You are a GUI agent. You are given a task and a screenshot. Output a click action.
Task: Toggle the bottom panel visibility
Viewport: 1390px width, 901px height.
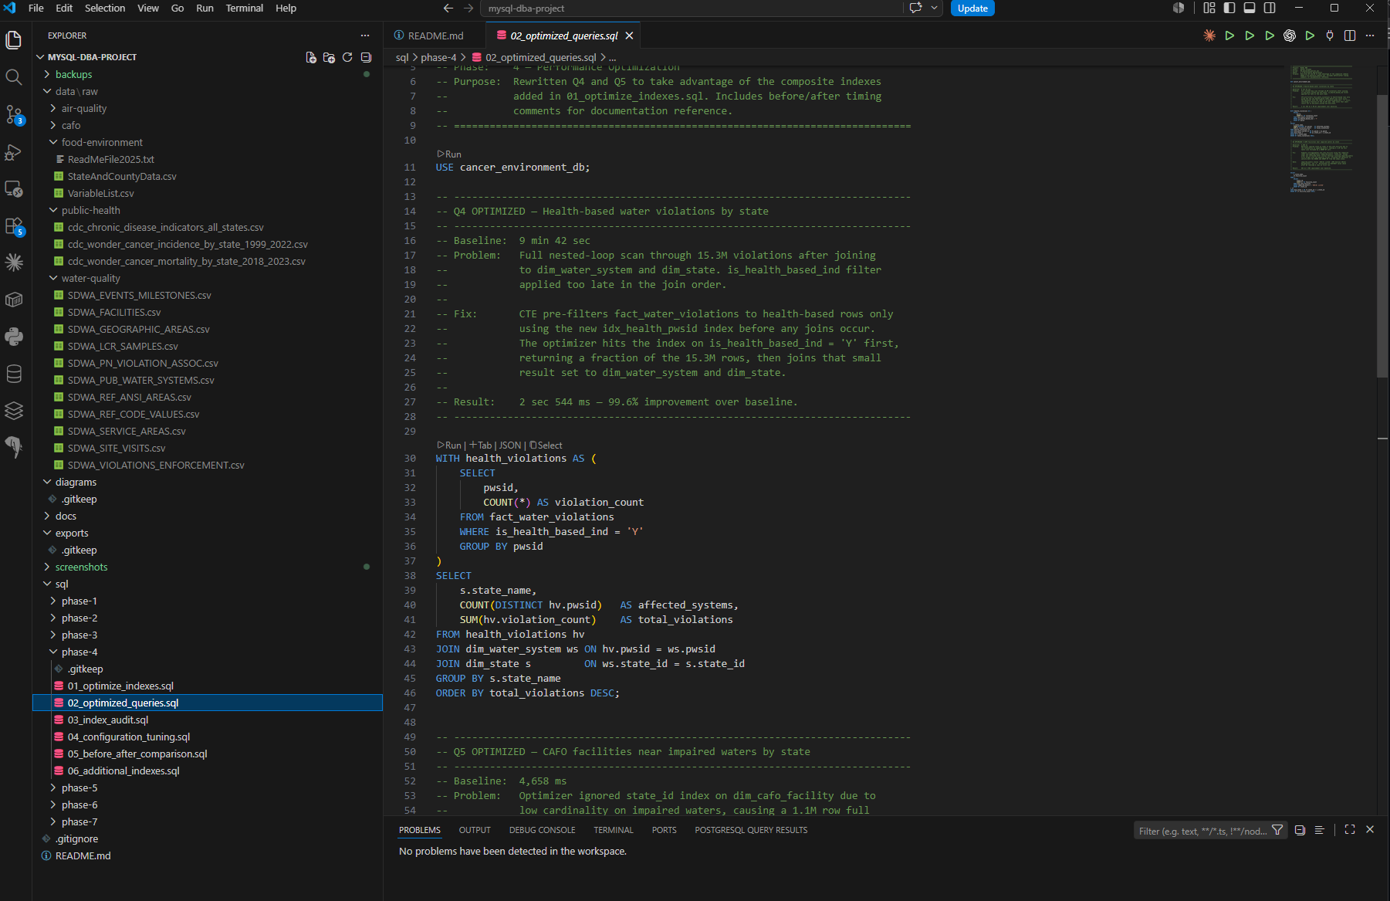tap(1250, 8)
